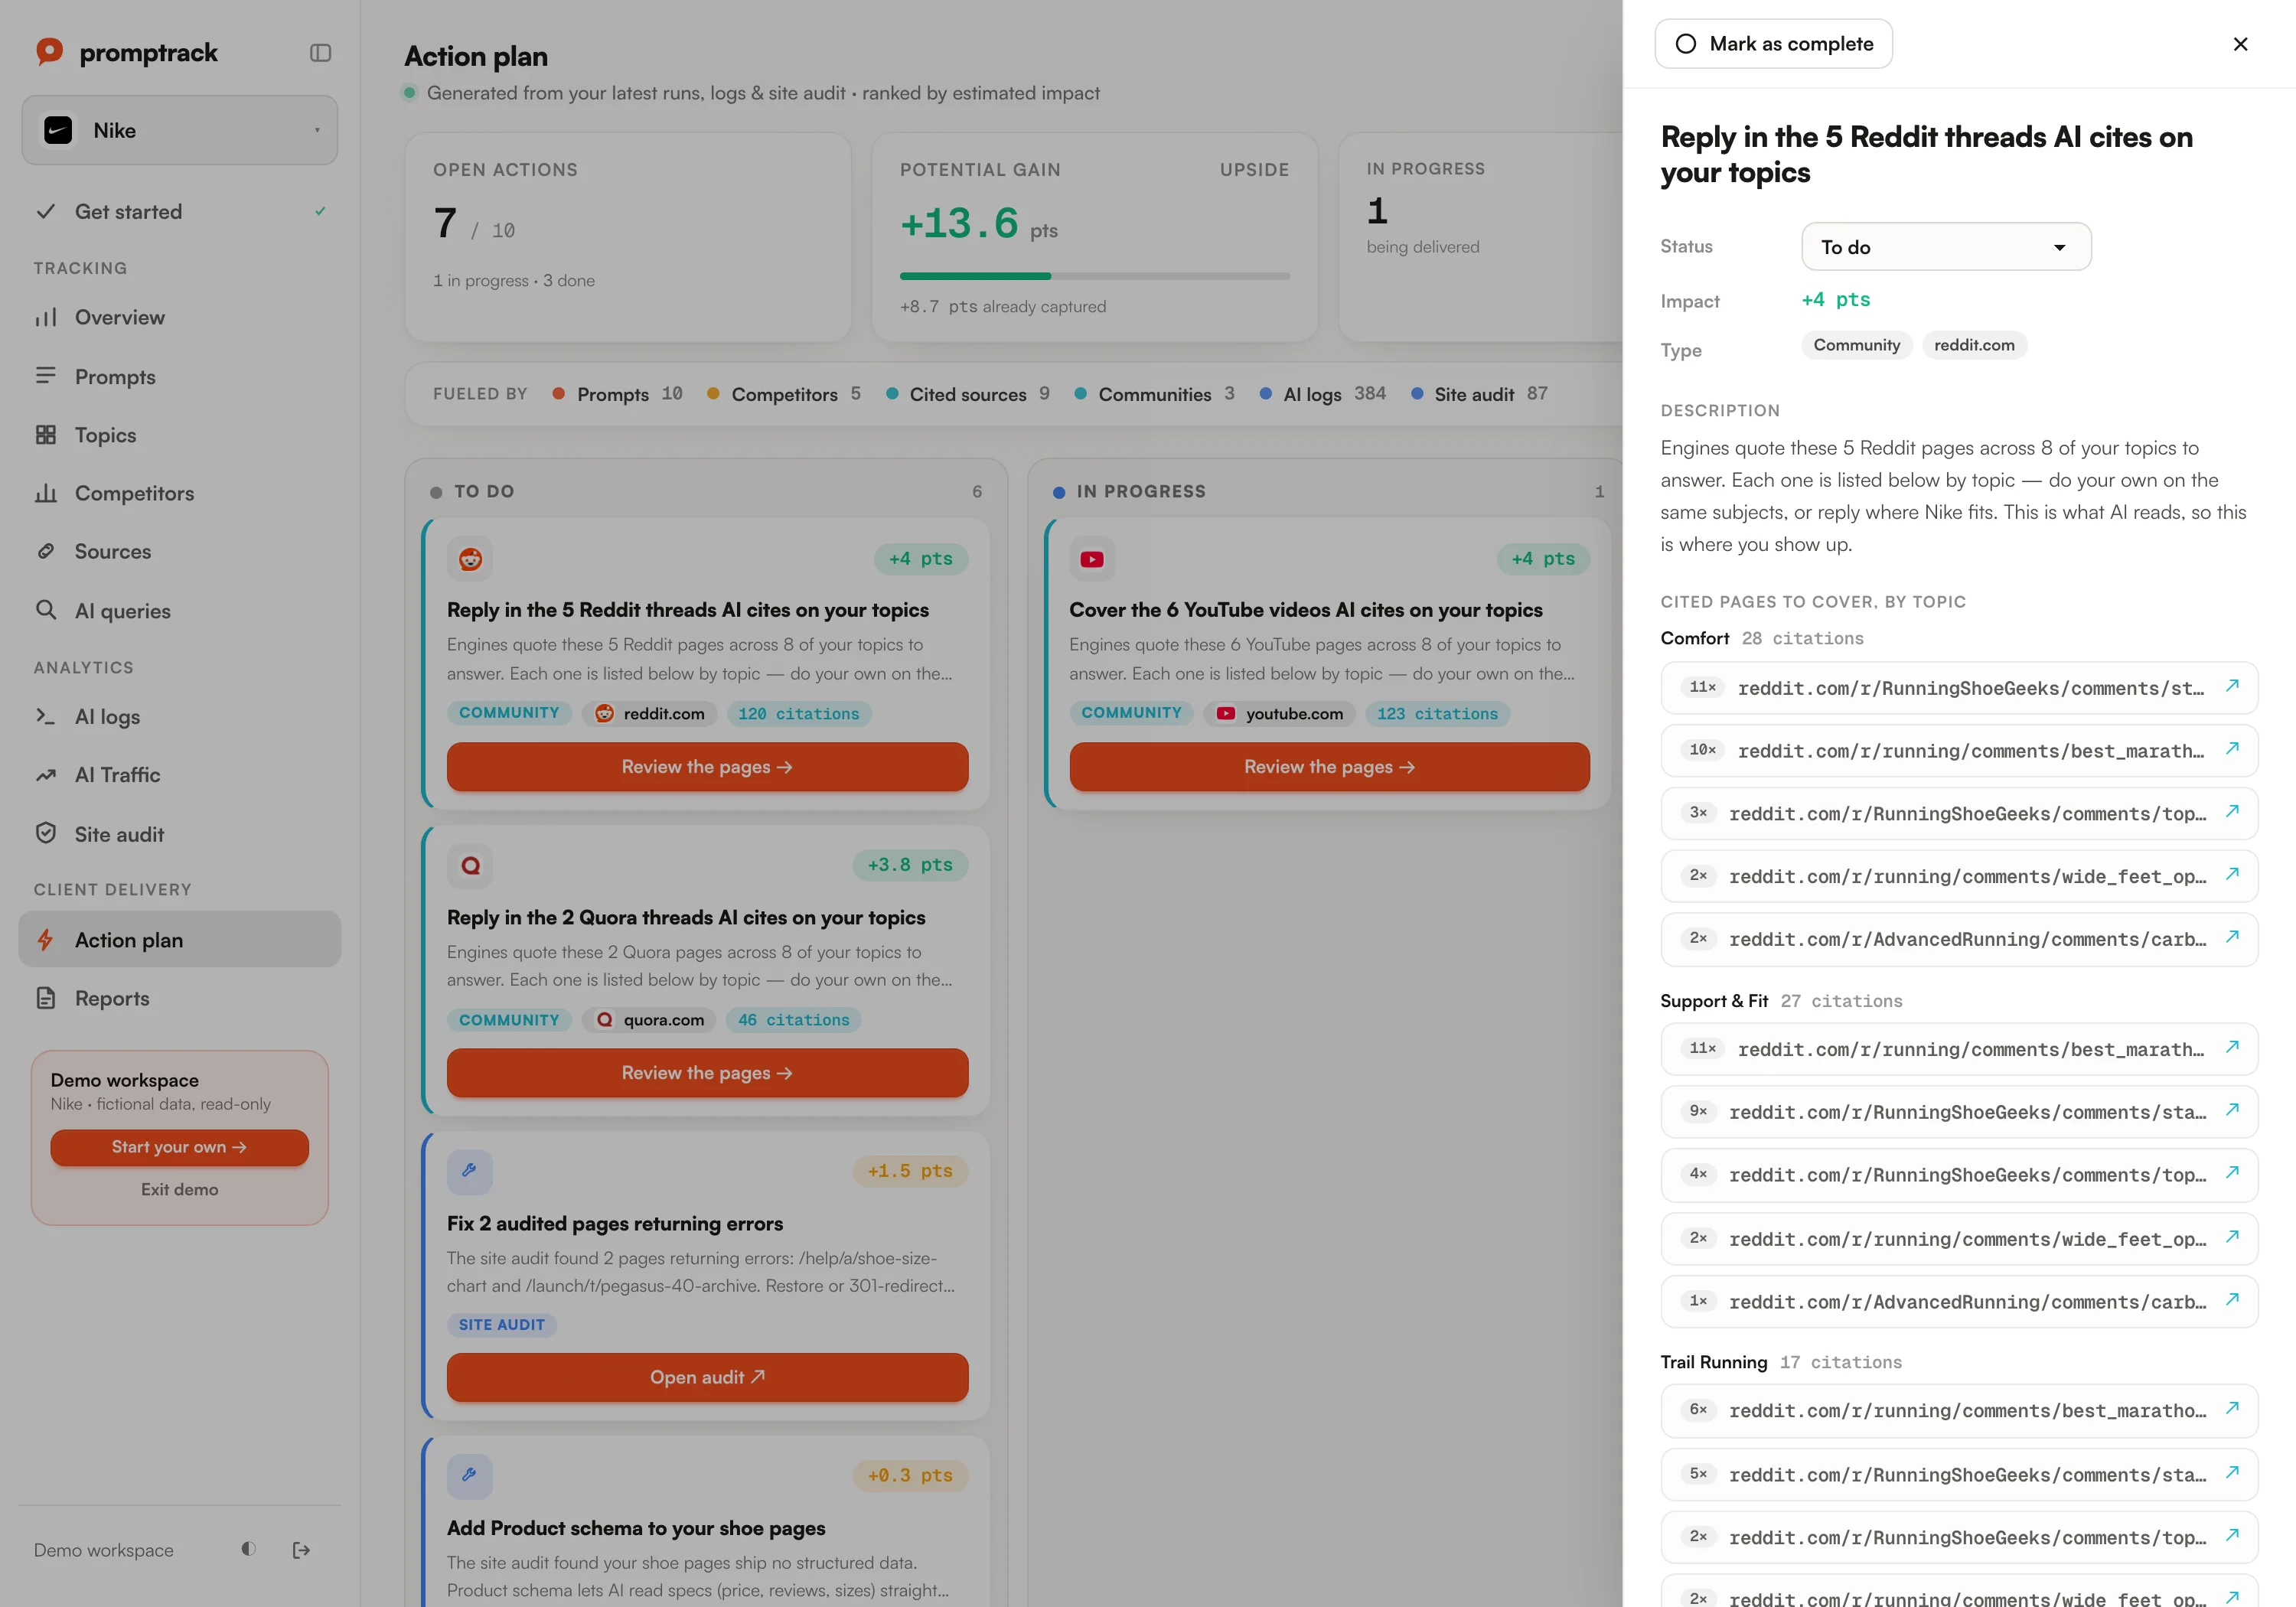Open external link for Comfort 11× RunningShoeGeeks thread

(x=2232, y=686)
